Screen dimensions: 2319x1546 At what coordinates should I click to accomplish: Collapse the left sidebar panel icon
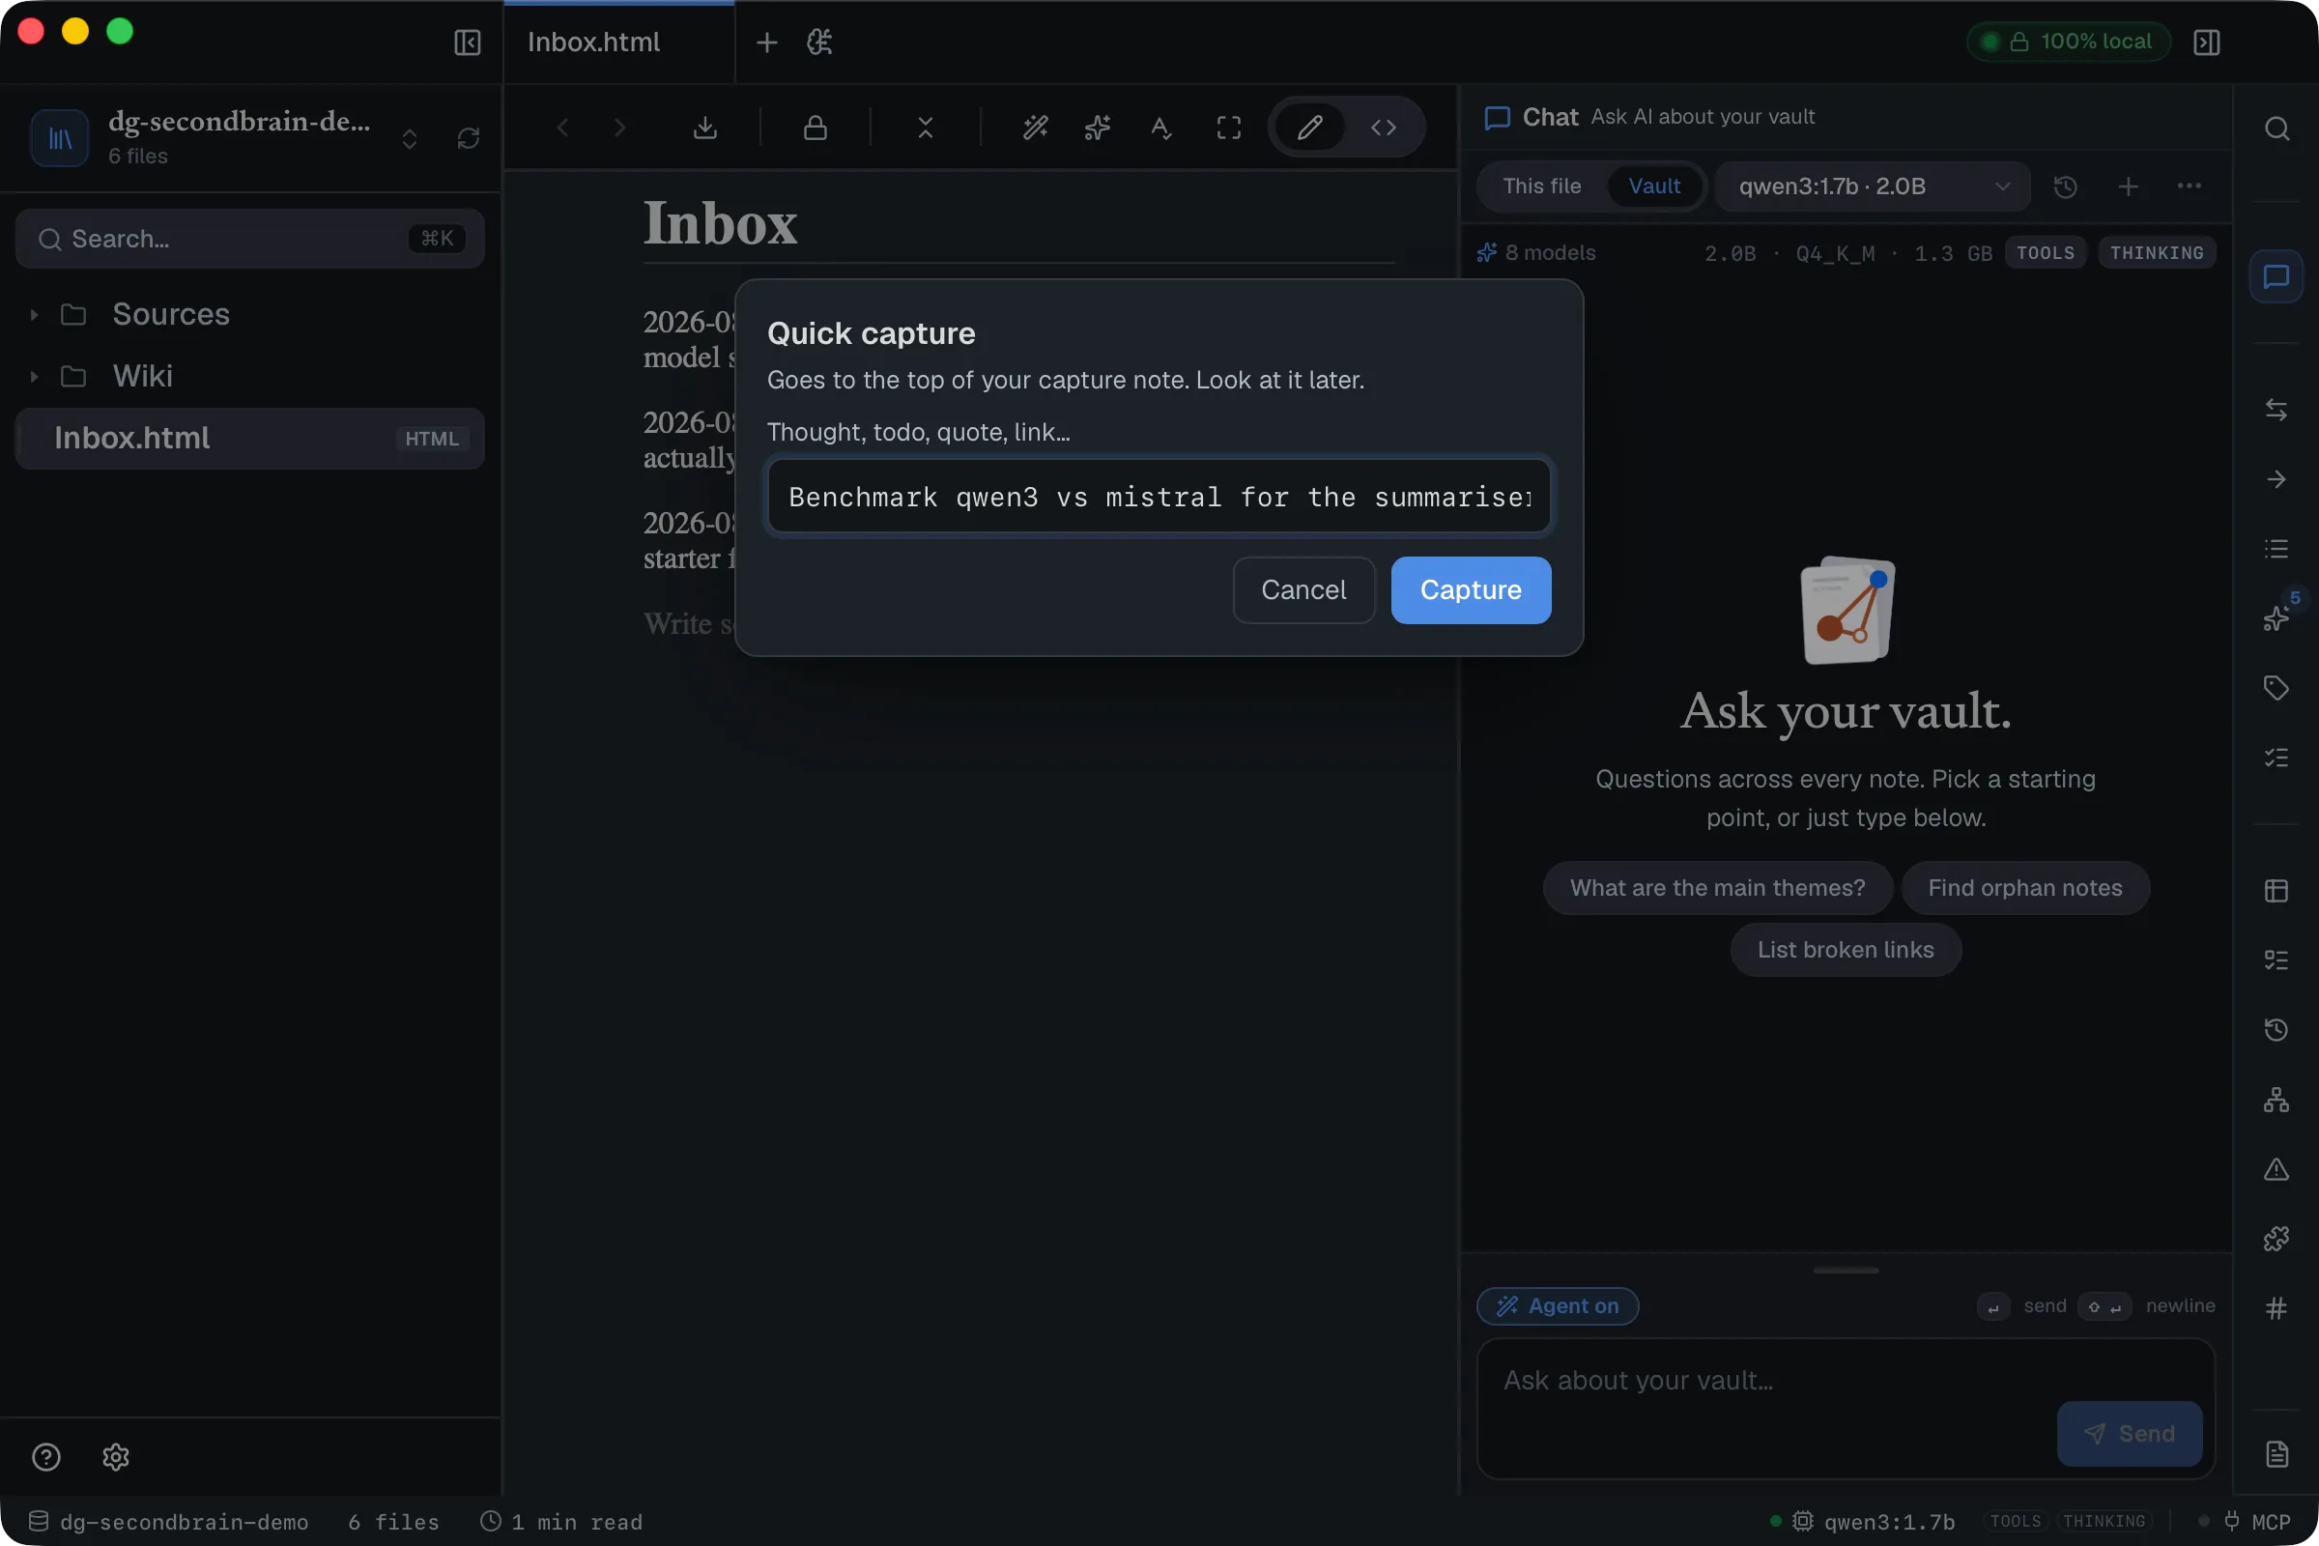[x=468, y=43]
